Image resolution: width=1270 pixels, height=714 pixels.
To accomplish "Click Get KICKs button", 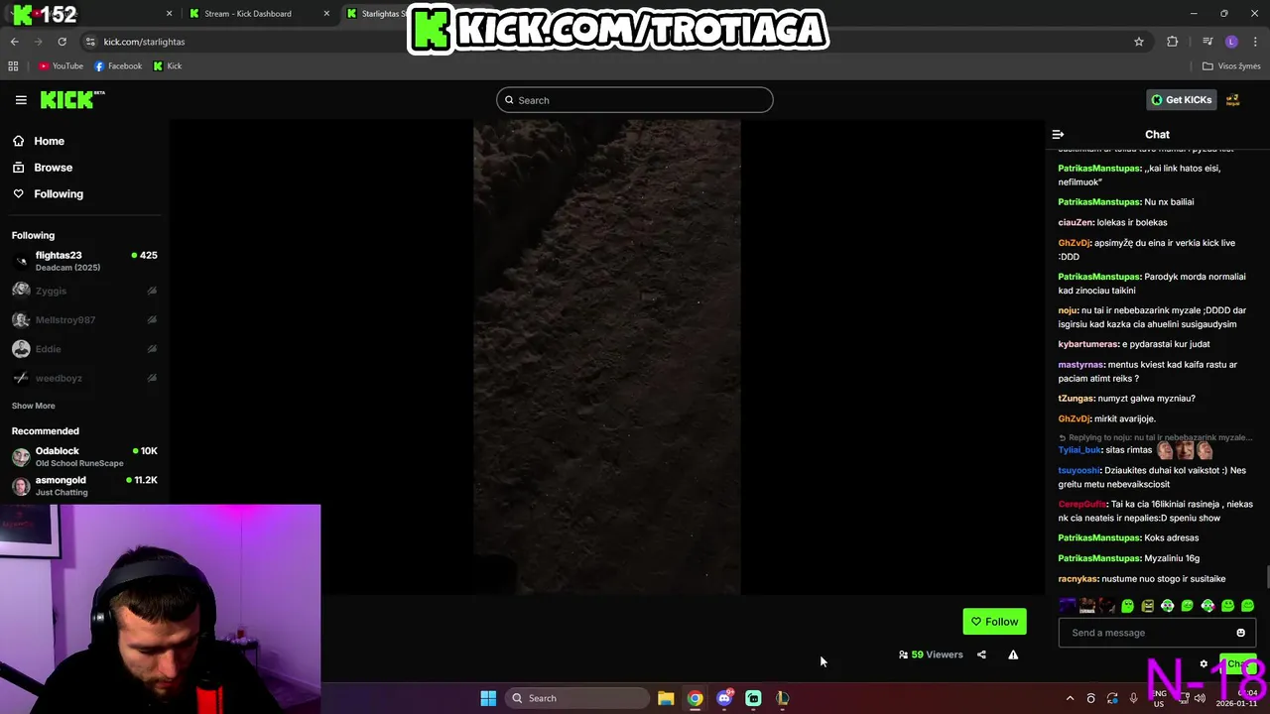I will point(1182,100).
